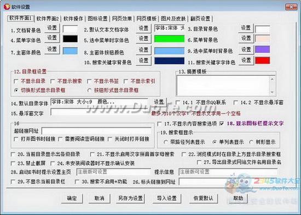301x215 pixels.
Task: Uncheck 18.显示图标栏提示文字 checkbox
Action: (222, 123)
